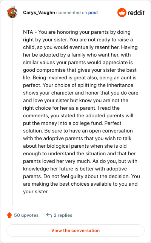
Task: Click the reddit wordmark text
Action: [136, 13]
